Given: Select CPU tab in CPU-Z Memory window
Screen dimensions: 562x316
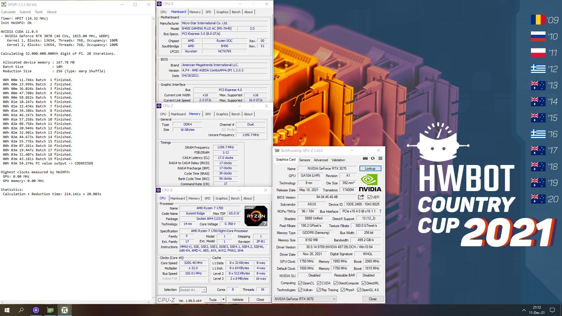Looking at the screenshot, I should click(163, 114).
